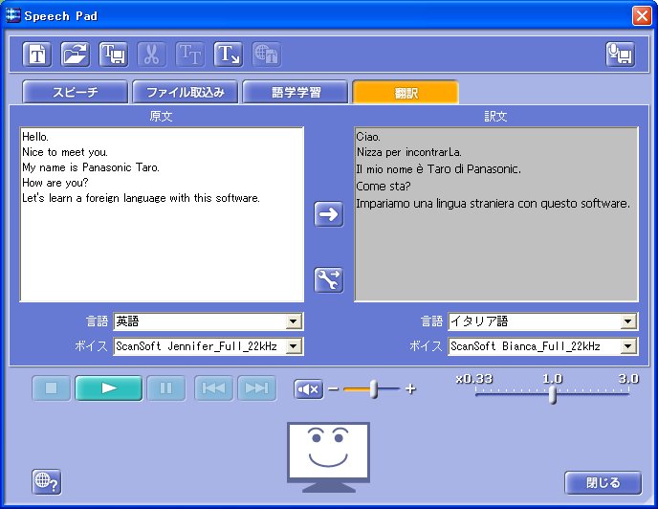Click the save text icon in toolbar
This screenshot has width=658, height=509.
[x=114, y=55]
